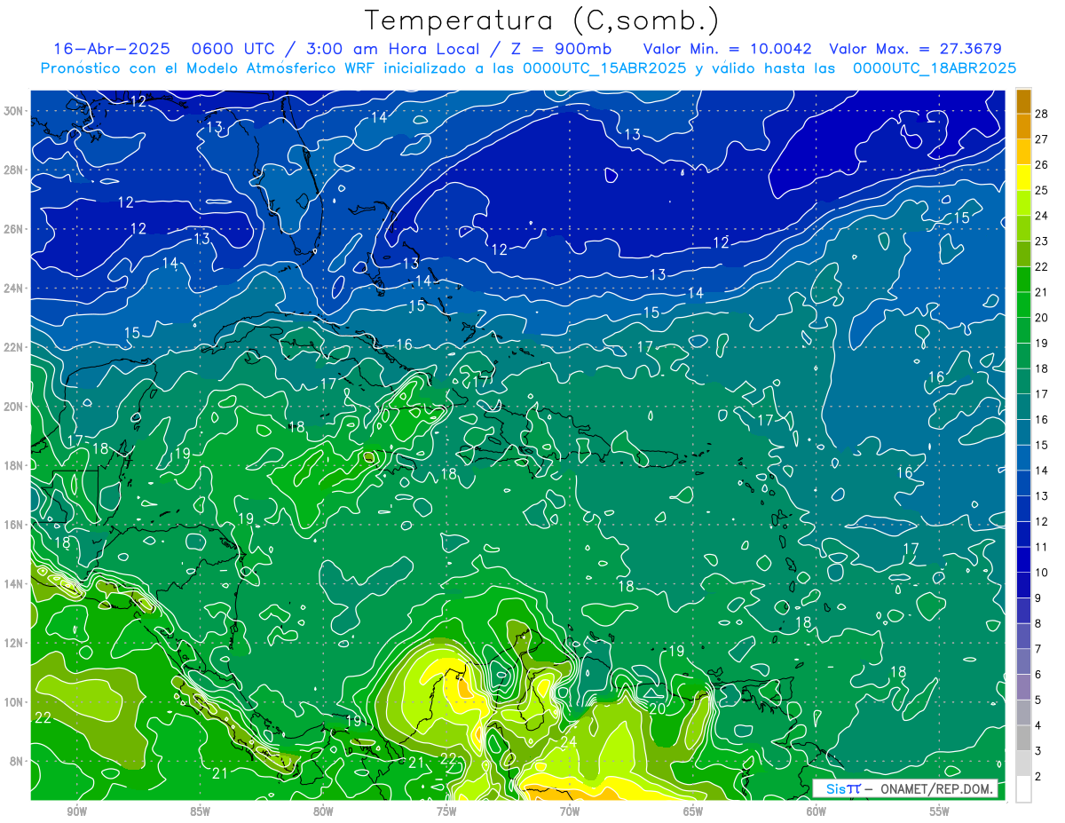This screenshot has height=823, width=1065.
Task: Click the '10N' latitude axis label
Action: point(13,702)
